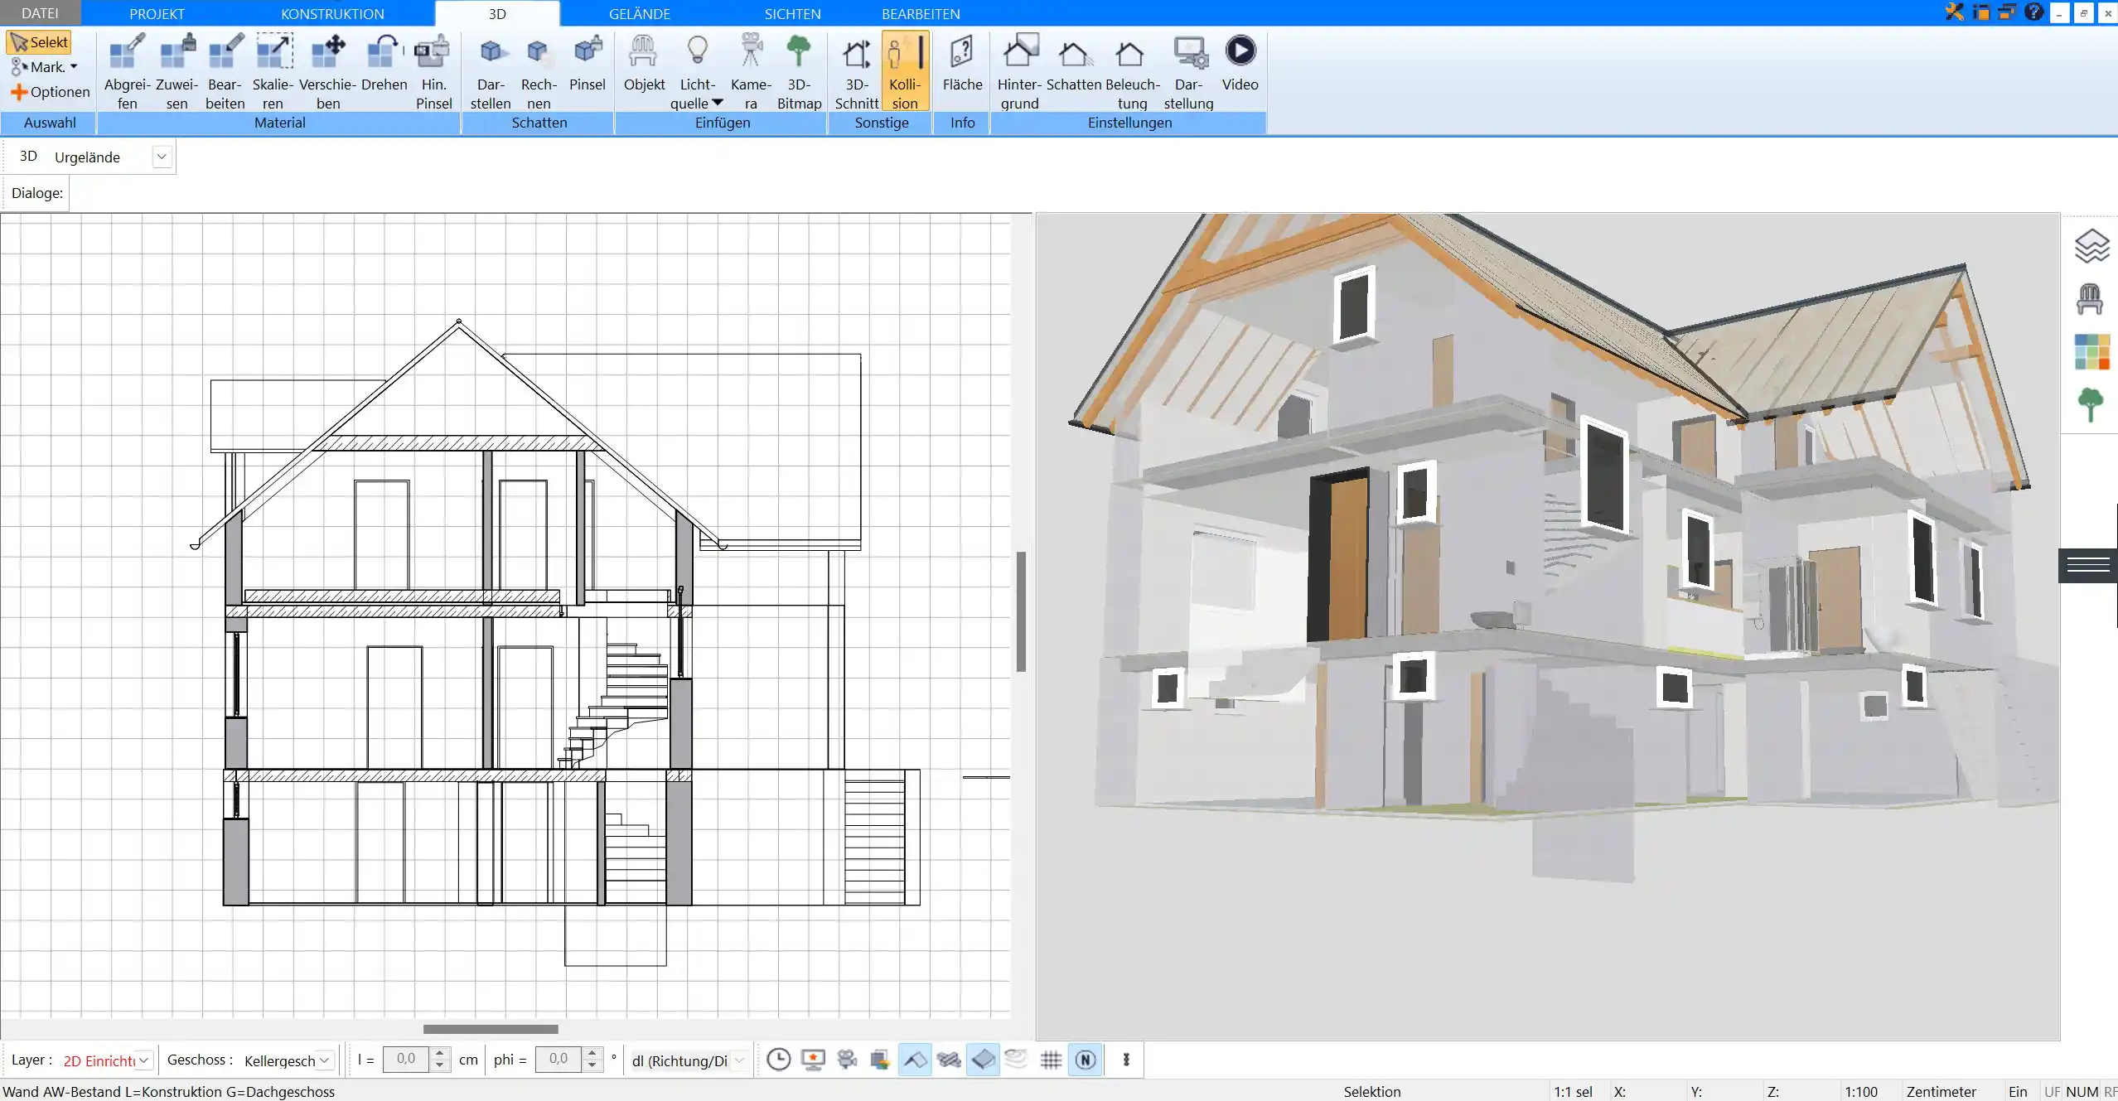Viewport: 2118px width, 1101px height.
Task: Open Darstellung settings
Action: click(1188, 71)
